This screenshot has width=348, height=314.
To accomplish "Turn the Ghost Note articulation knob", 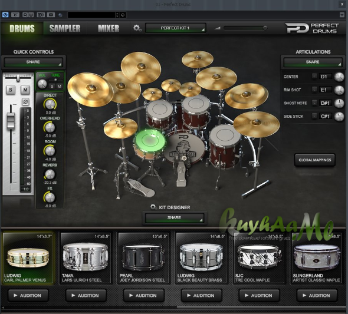I will [x=339, y=103].
